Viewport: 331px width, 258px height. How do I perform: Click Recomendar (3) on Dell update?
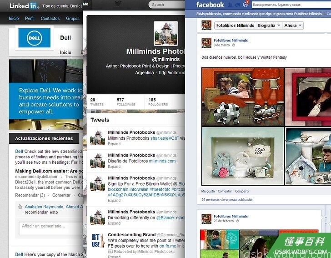coord(30,195)
